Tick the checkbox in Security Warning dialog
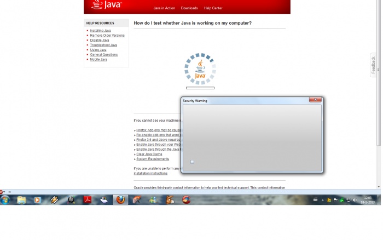 tap(192, 162)
